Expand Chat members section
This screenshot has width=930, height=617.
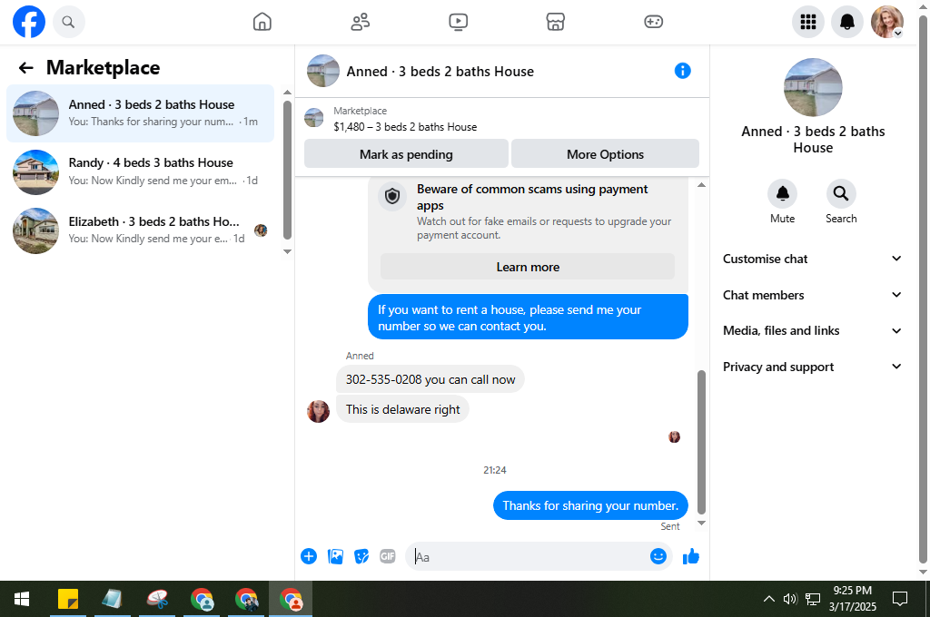[x=812, y=295]
